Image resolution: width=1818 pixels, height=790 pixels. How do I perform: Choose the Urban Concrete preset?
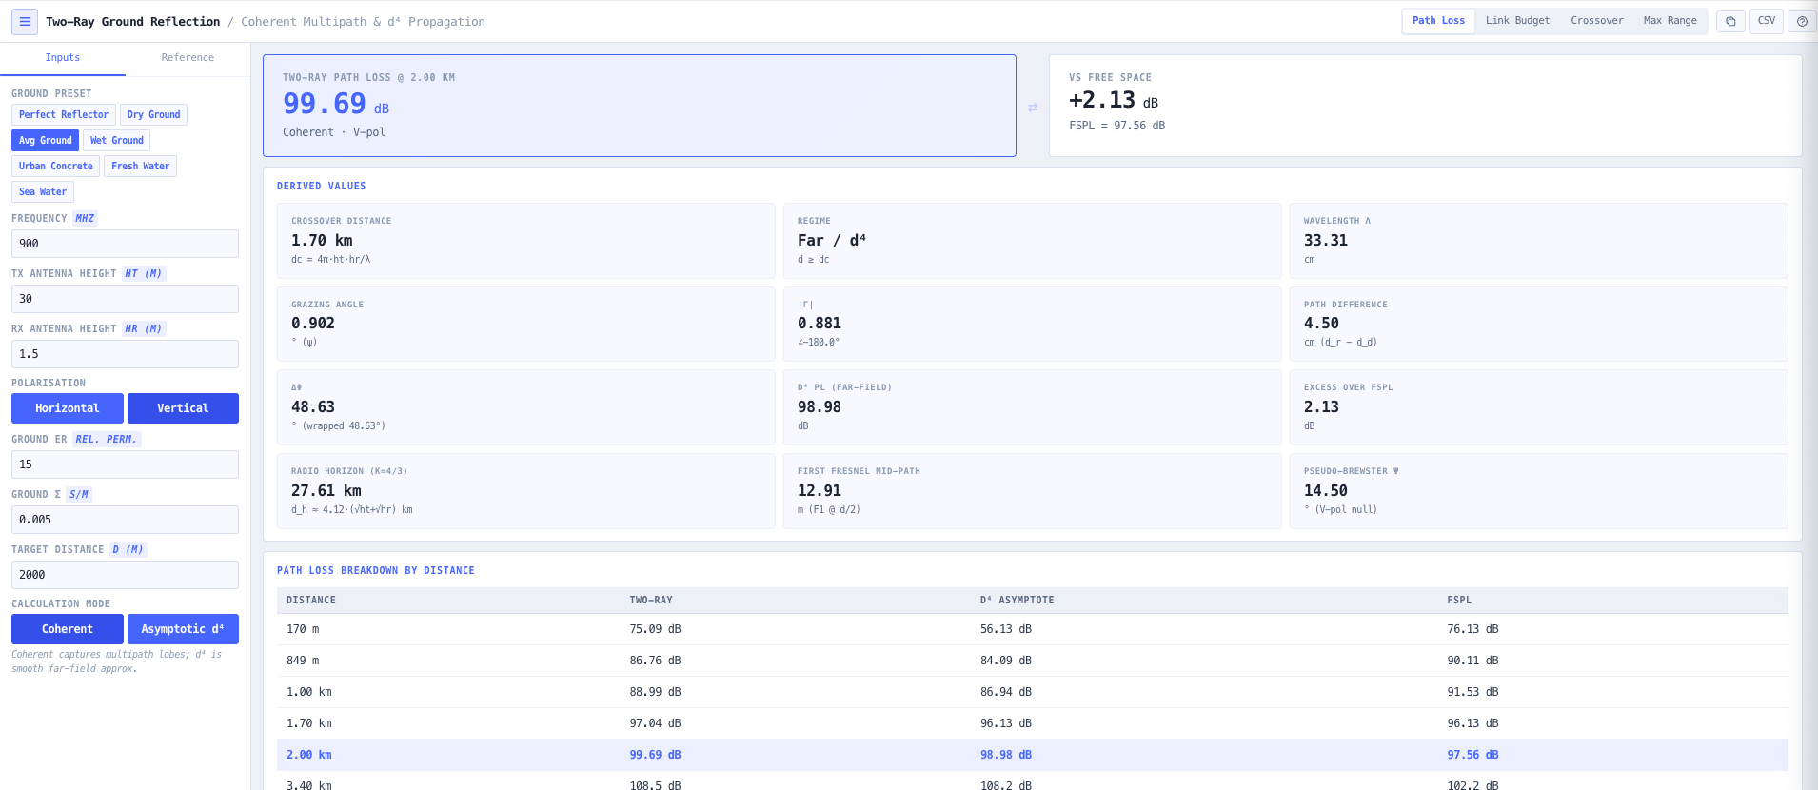pos(55,167)
